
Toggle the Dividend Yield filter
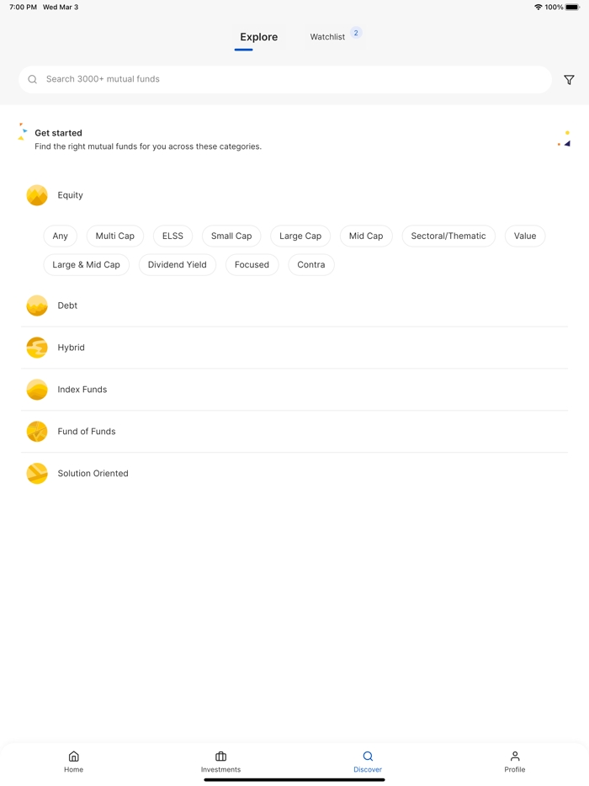(x=178, y=264)
